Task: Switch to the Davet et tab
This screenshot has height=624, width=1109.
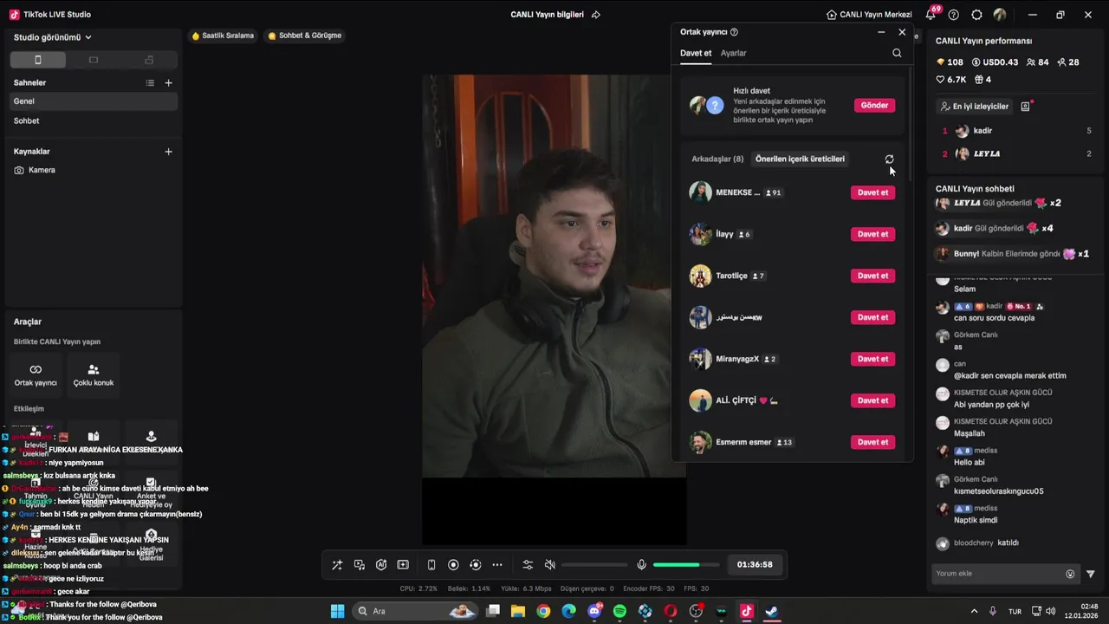Action: (696, 54)
